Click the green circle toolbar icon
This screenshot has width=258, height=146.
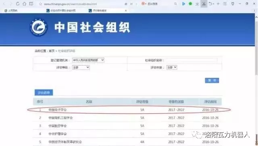pos(190,4)
